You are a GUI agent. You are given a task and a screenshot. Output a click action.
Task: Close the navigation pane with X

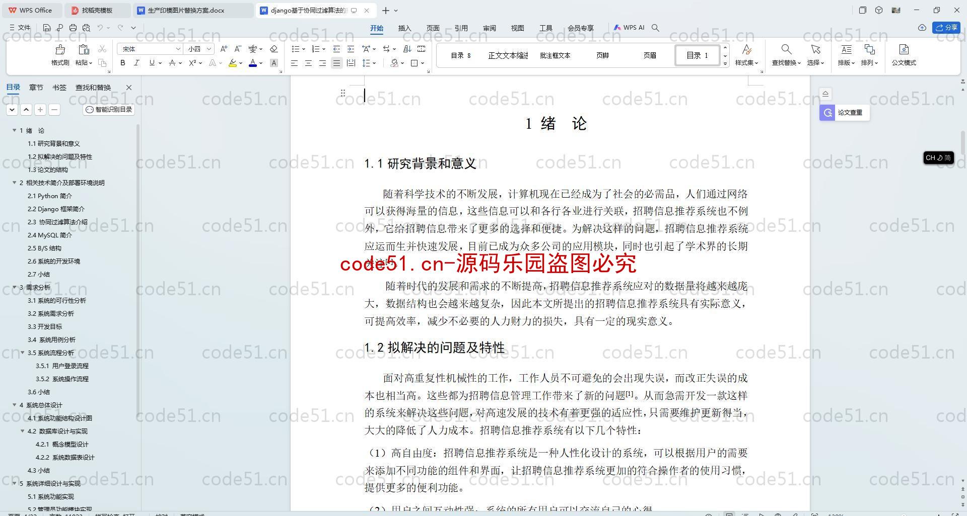pyautogui.click(x=129, y=88)
